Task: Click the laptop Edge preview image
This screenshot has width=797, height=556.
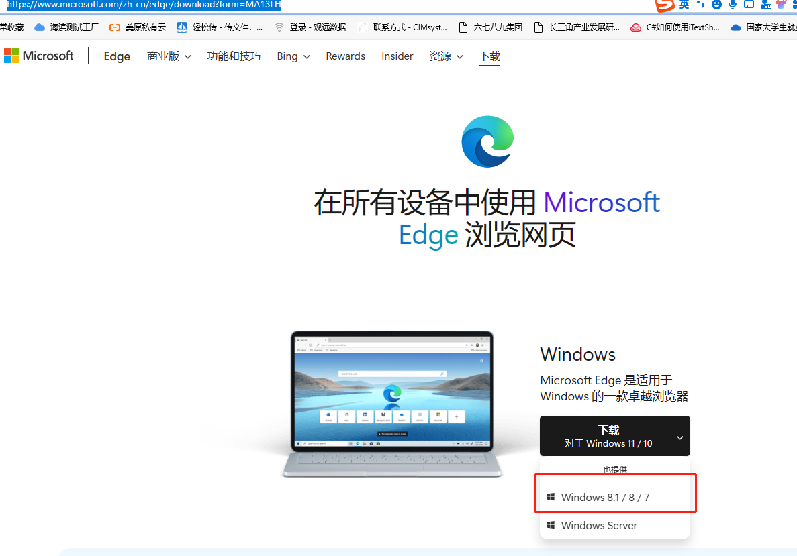Action: click(392, 404)
